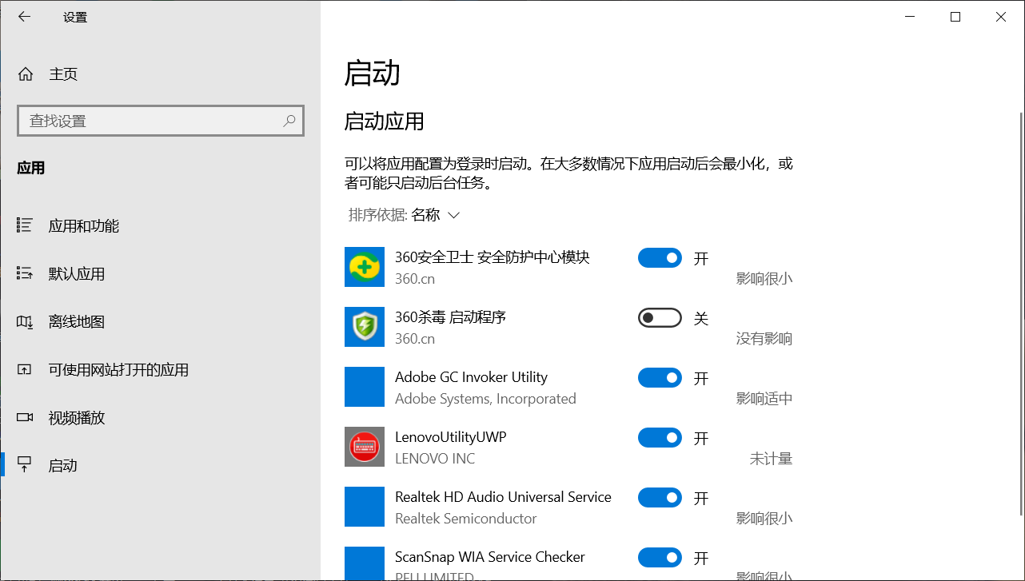Viewport: 1025px width, 581px height.
Task: Turn off ScanSnap WIA Service Checker toggle
Action: click(x=660, y=558)
